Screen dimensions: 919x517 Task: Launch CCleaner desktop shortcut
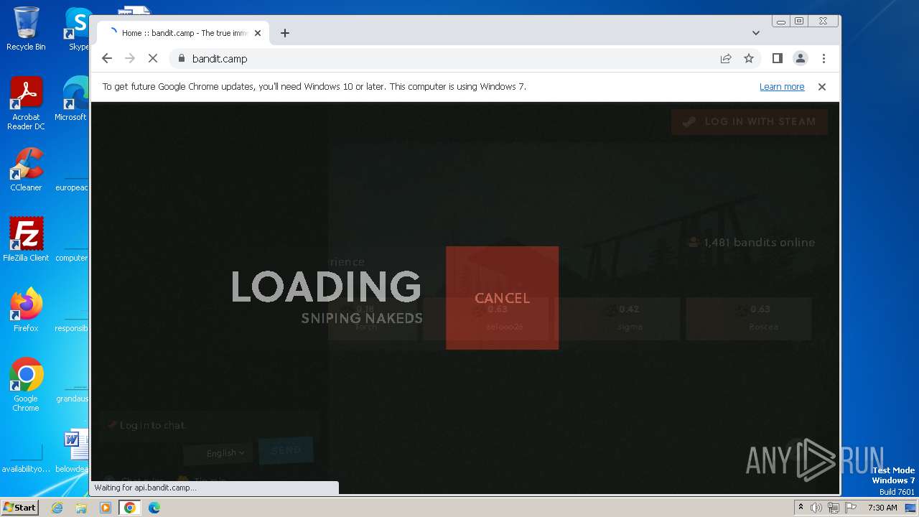coord(26,169)
